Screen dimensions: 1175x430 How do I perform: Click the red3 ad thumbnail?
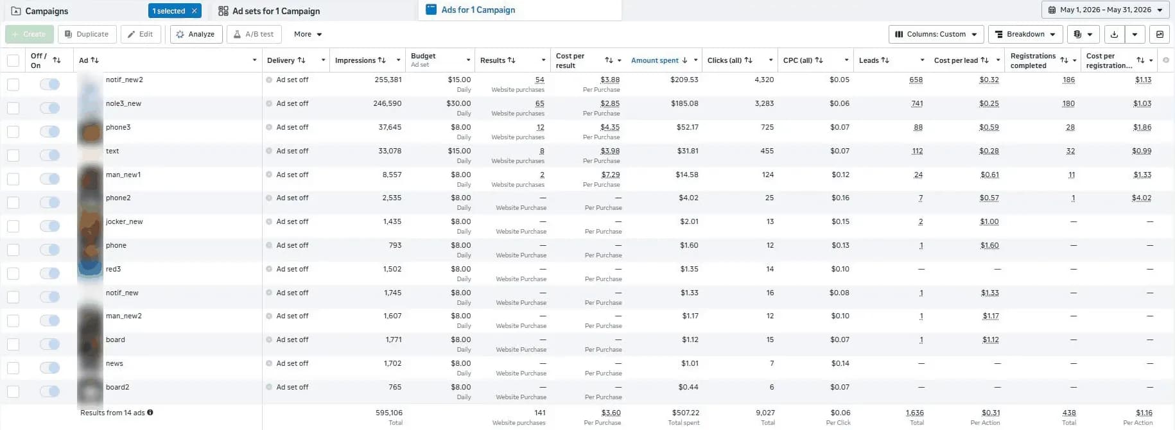[x=91, y=269]
